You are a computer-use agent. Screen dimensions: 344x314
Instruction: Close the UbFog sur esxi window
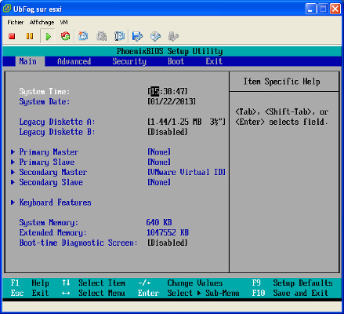[335, 9]
